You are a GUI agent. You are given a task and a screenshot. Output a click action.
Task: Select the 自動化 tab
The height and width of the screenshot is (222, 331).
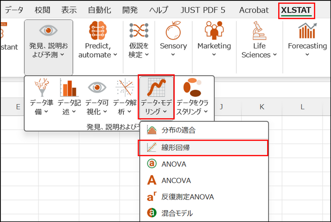pos(99,10)
